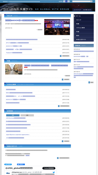This screenshot has height=175, width=98.
Task: Click the arrow icon below the news list
Action: 89,82
